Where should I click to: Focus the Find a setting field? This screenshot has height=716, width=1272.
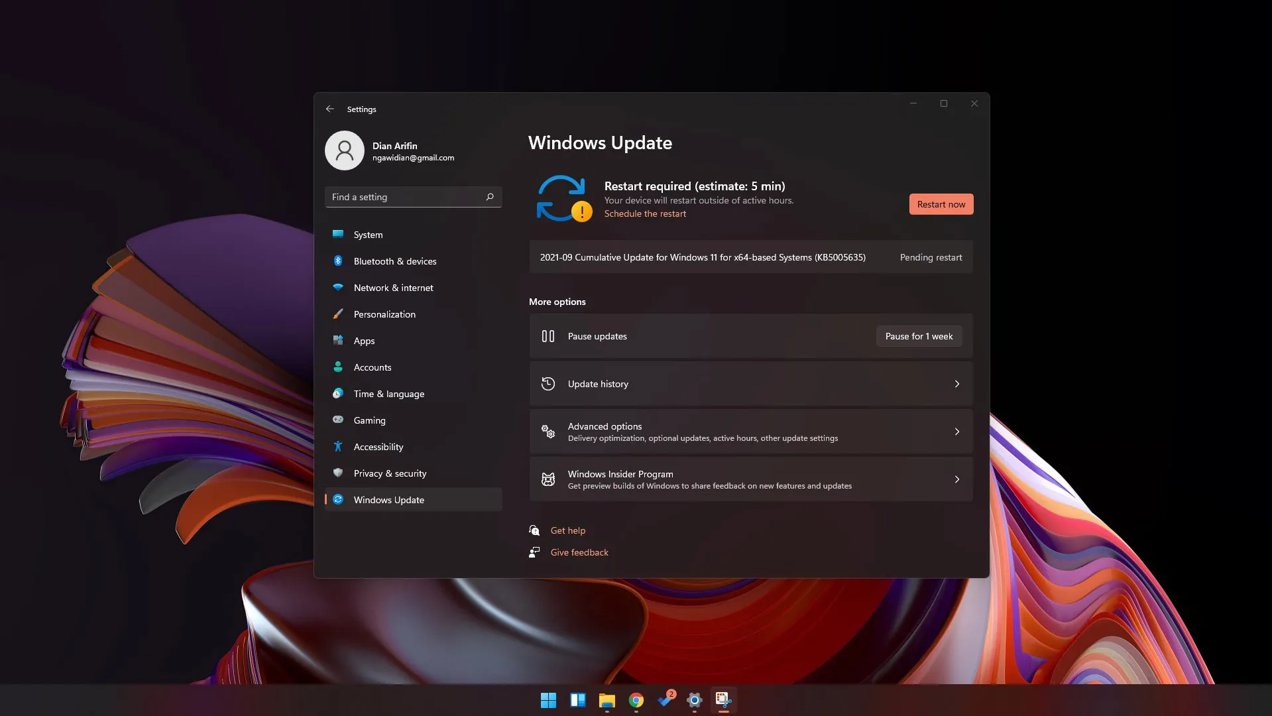click(x=404, y=197)
